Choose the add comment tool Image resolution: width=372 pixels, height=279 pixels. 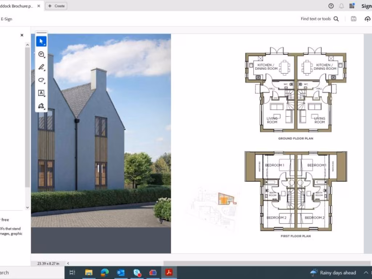point(41,54)
